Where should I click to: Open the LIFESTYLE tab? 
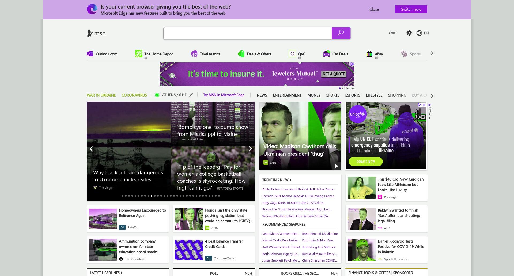click(374, 95)
